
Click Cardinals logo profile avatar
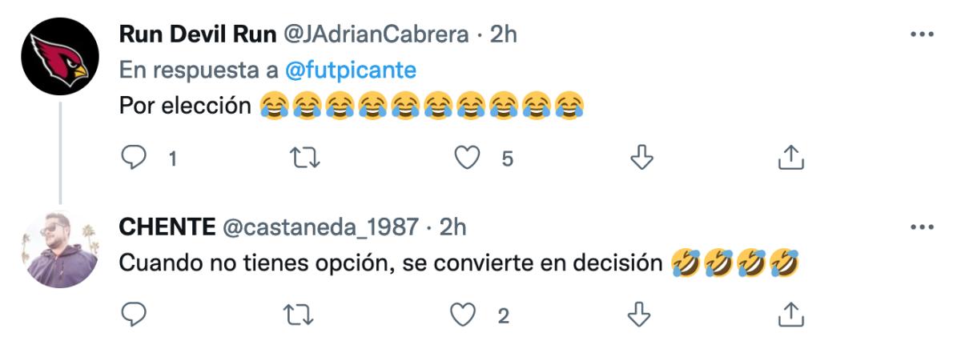click(x=60, y=56)
